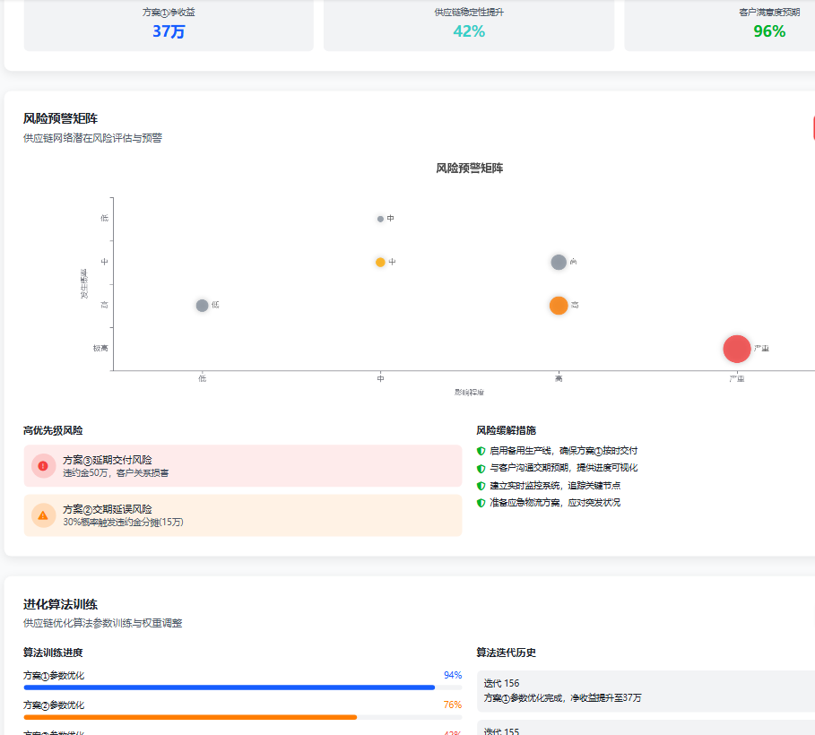The height and width of the screenshot is (735, 815).
Task: Click the 76% progress value
Action: tap(453, 705)
